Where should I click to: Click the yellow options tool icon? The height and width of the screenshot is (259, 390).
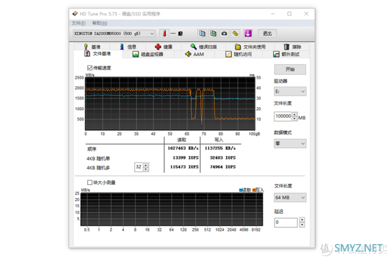pyautogui.click(x=236, y=33)
